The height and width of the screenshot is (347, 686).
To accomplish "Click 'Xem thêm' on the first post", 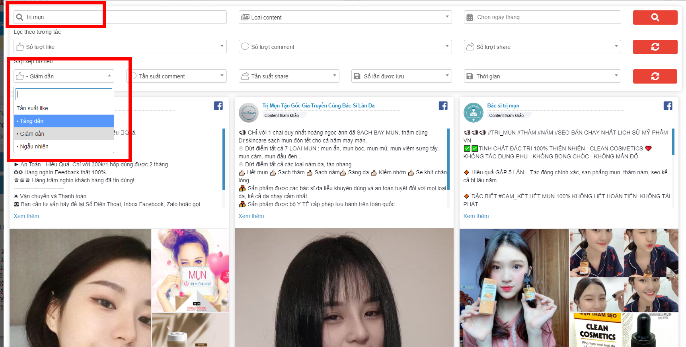I will (x=26, y=216).
